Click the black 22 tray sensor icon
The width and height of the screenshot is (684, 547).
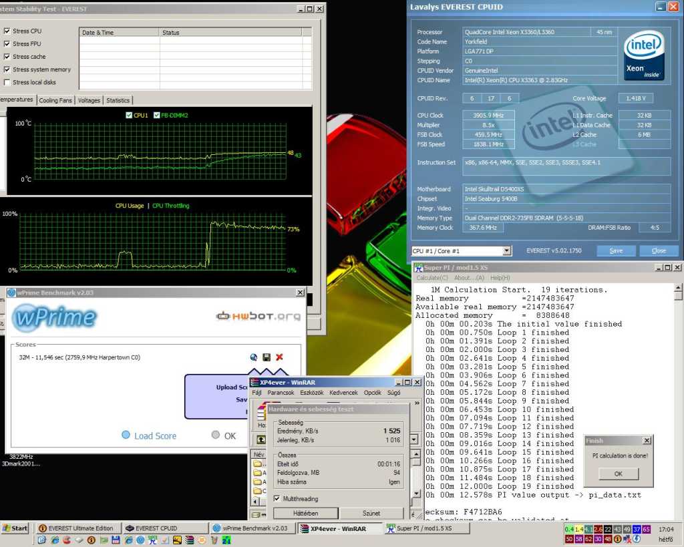pyautogui.click(x=608, y=529)
